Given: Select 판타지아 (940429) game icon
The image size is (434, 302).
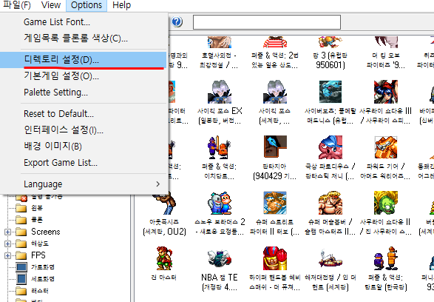Looking at the screenshot, I should click(275, 147).
